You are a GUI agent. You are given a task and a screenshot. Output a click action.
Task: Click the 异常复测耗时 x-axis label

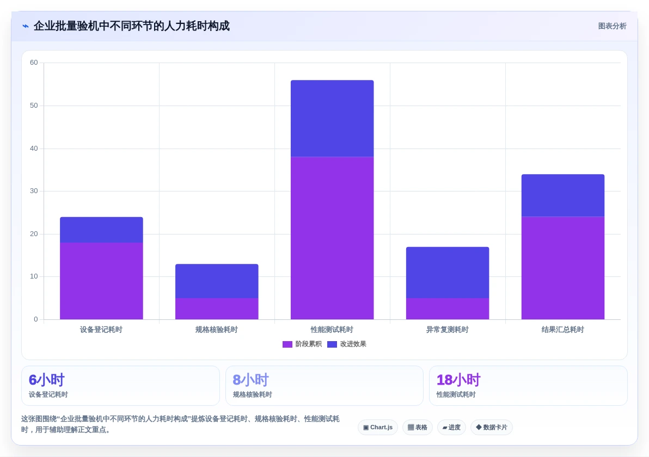[448, 330]
